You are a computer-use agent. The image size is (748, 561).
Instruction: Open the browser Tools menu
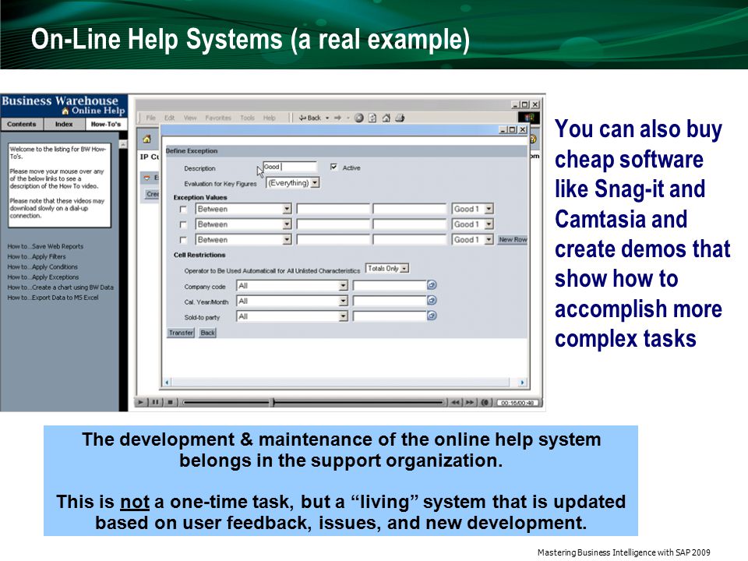point(247,118)
